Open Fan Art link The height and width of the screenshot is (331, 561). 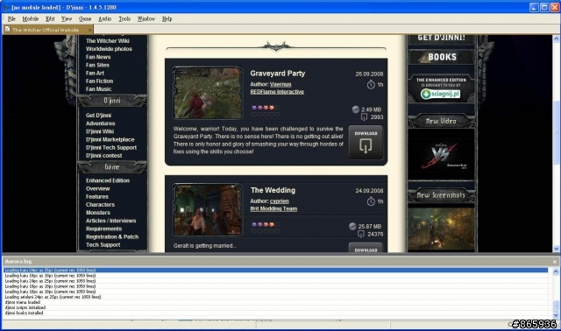[x=95, y=73]
